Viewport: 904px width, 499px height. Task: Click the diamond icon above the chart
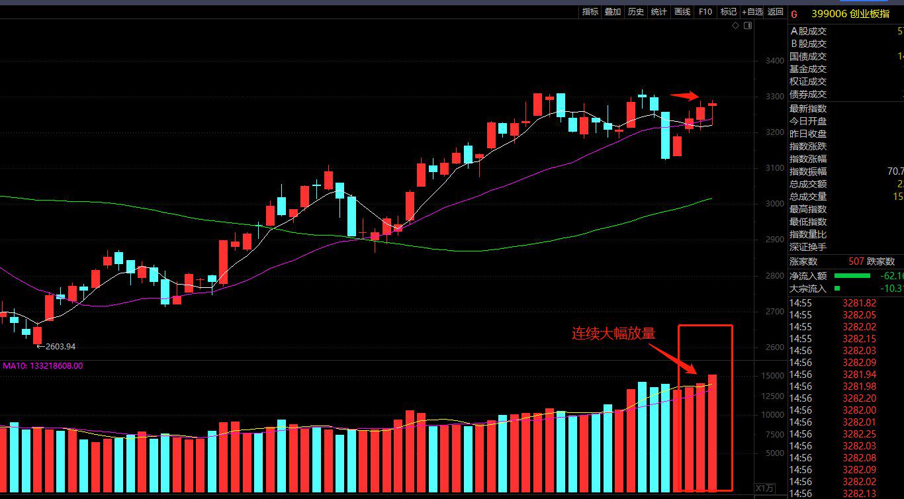735,25
